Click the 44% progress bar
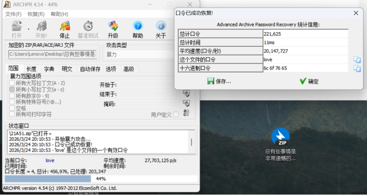Image resolution: width=367 pixels, height=195 pixels. pos(101,179)
